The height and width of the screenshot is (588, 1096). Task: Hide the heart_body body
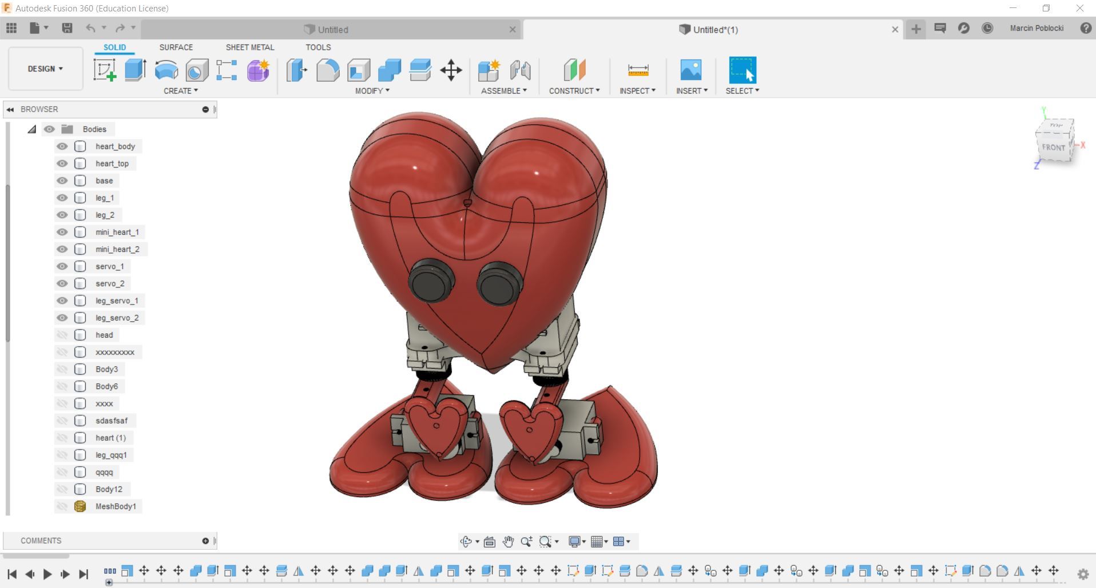point(62,146)
